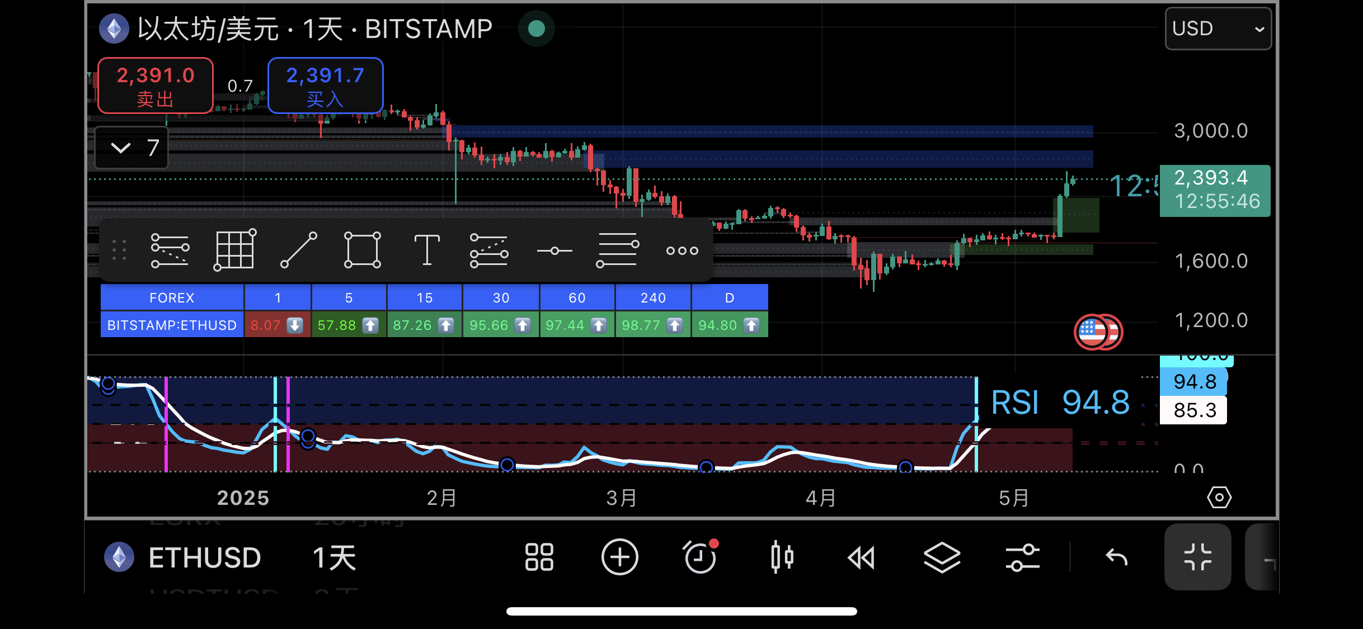1363x629 pixels.
Task: Open chart settings sliders icon
Action: pos(1022,557)
